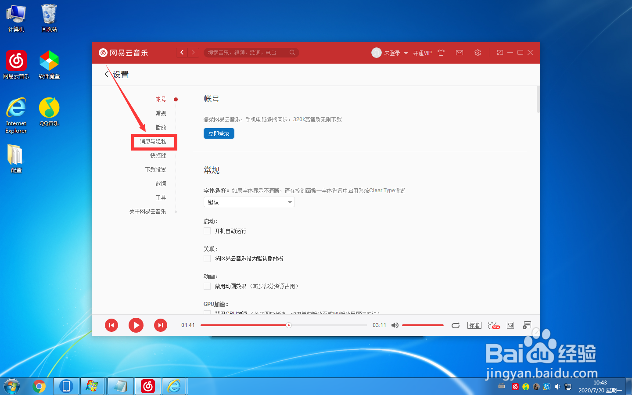The width and height of the screenshot is (632, 395).
Task: Open Internet Explorer desktop shortcut
Action: pos(16,115)
